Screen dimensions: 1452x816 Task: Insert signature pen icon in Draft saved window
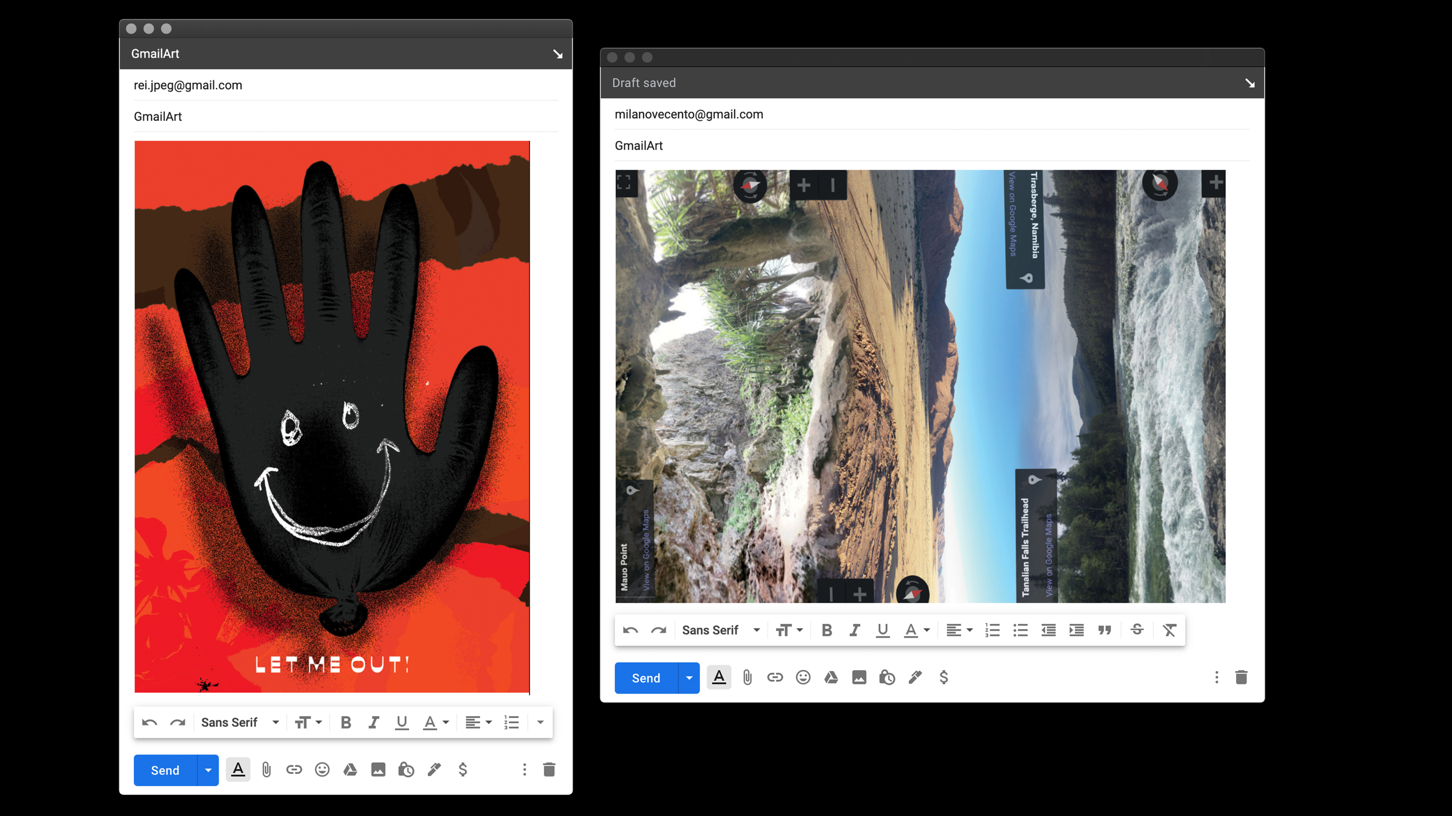pyautogui.click(x=915, y=677)
